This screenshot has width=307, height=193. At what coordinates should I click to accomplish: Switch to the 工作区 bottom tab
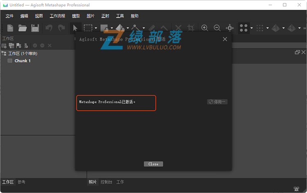click(8, 182)
